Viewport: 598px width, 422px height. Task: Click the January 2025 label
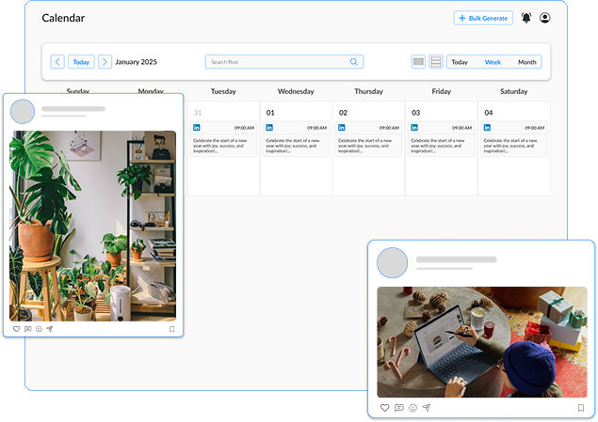137,62
